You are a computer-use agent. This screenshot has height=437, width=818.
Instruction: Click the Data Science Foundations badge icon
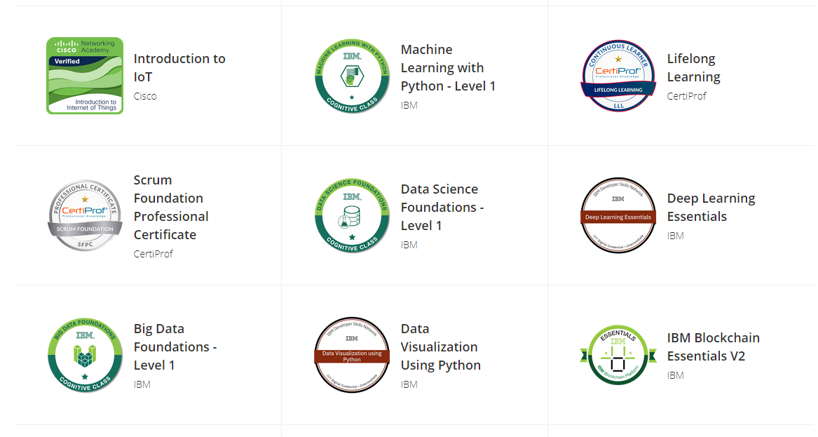coord(352,215)
